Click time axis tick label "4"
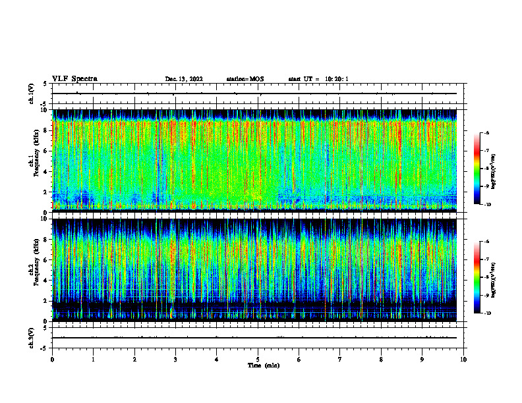The width and height of the screenshot is (522, 403). point(217,360)
